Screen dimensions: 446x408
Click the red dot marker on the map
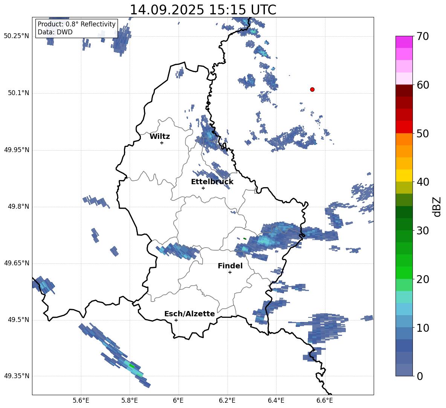point(312,89)
